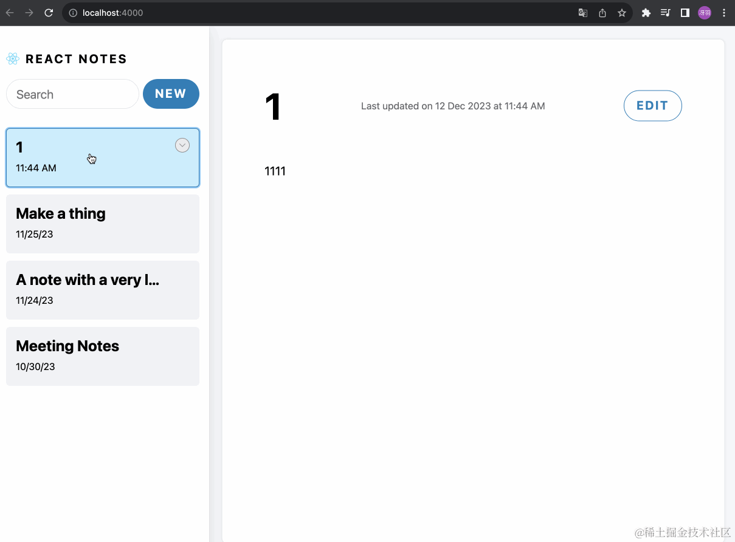This screenshot has height=542, width=735.
Task: Click the React Notes logo icon
Action: (13, 58)
